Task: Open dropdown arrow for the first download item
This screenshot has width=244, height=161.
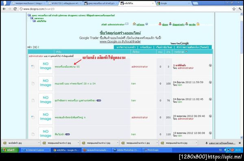Action: (39, 143)
